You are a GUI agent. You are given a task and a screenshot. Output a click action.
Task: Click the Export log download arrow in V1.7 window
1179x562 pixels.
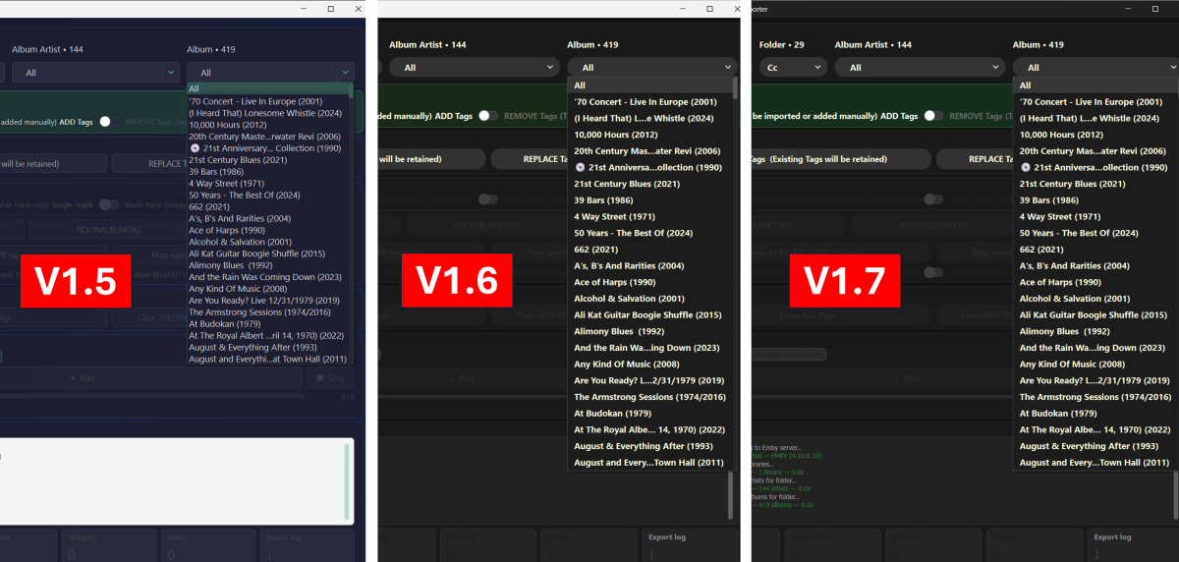pyautogui.click(x=1096, y=553)
